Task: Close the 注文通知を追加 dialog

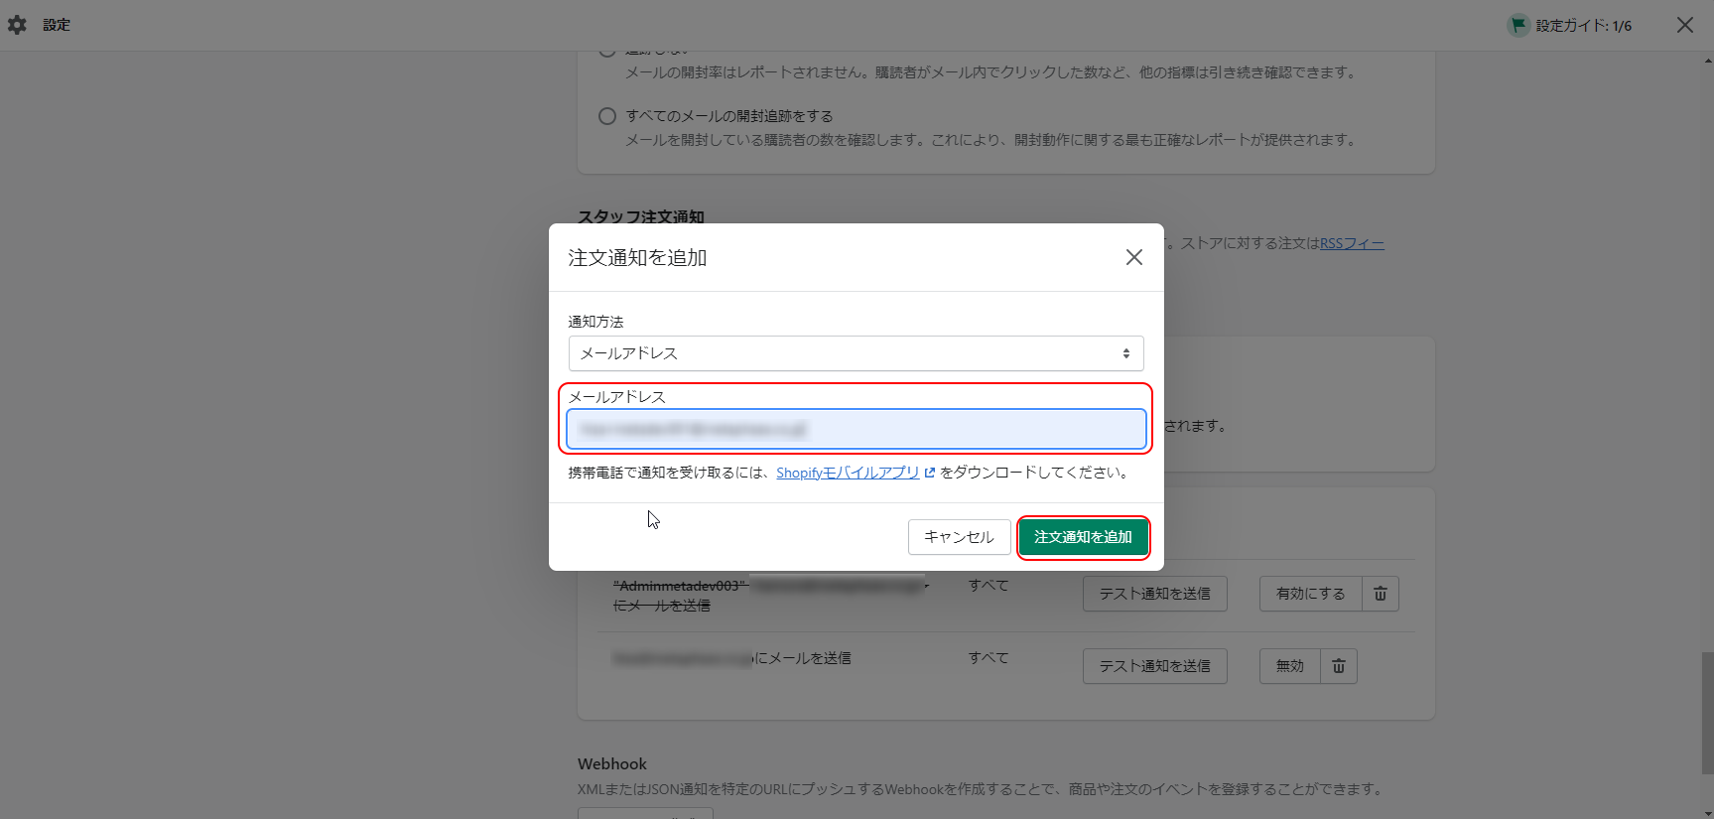Action: pos(1134,257)
